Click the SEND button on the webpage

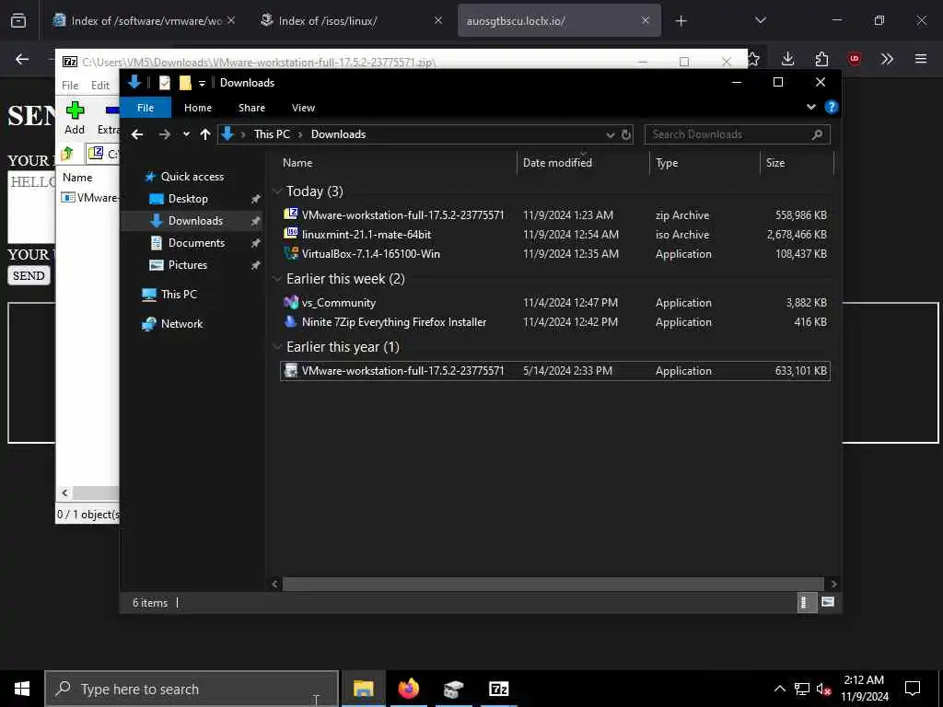(x=29, y=276)
